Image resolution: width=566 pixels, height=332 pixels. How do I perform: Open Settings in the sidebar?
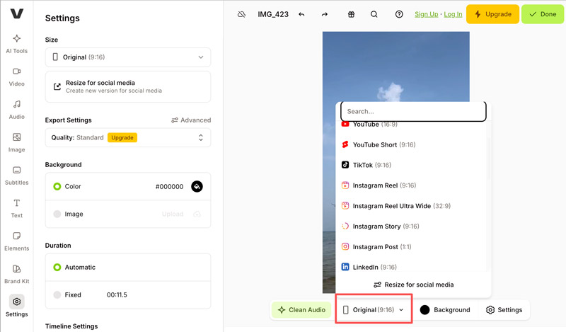16,307
